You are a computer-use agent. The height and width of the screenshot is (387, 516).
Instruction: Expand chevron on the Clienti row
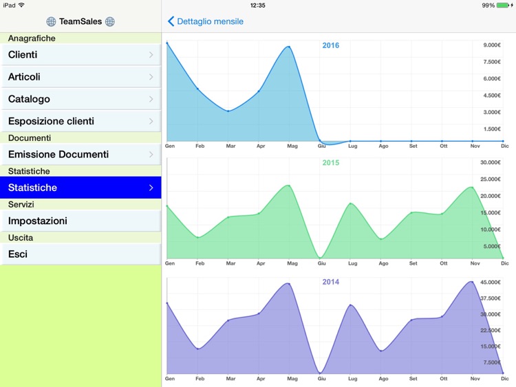(x=151, y=54)
